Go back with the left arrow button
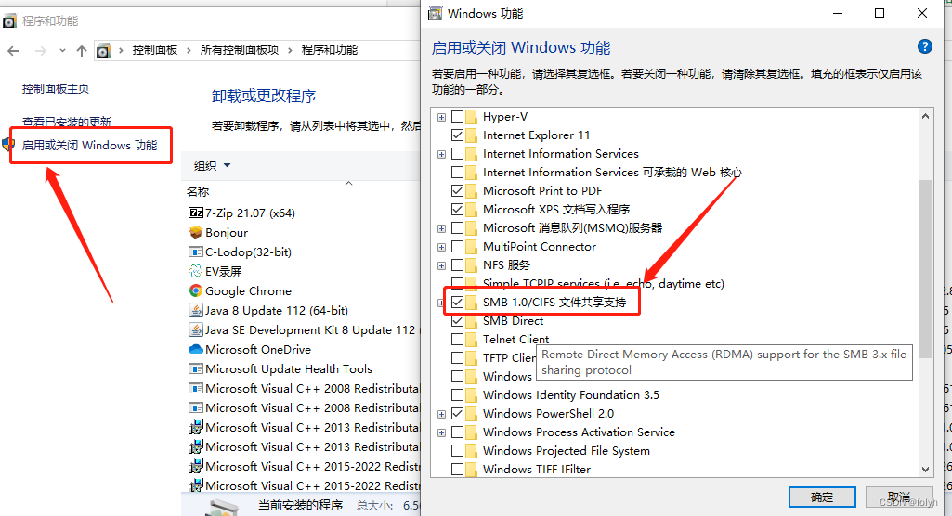The width and height of the screenshot is (952, 516). coord(13,51)
